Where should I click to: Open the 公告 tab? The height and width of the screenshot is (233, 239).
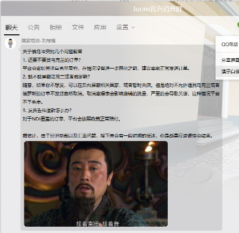(x=34, y=27)
